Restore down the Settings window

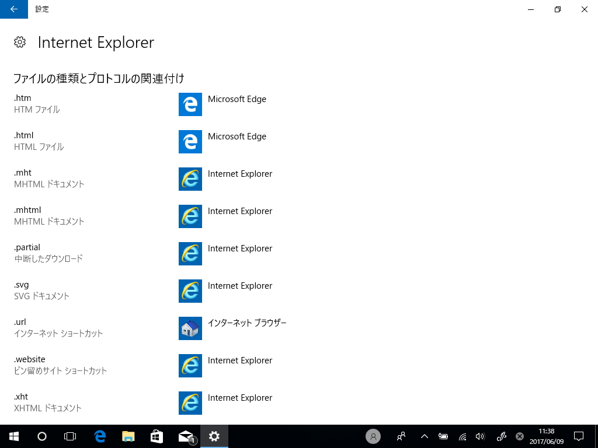pyautogui.click(x=558, y=9)
